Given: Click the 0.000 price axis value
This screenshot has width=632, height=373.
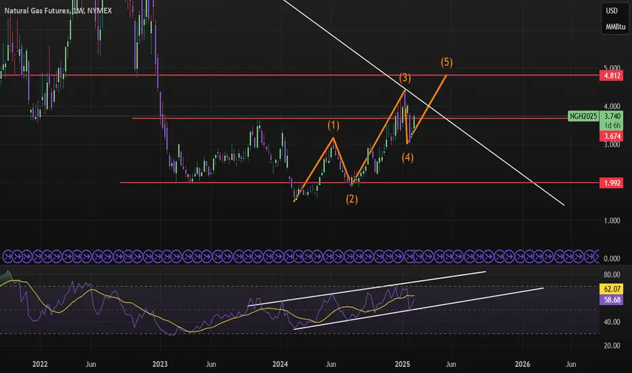Looking at the screenshot, I should point(612,258).
